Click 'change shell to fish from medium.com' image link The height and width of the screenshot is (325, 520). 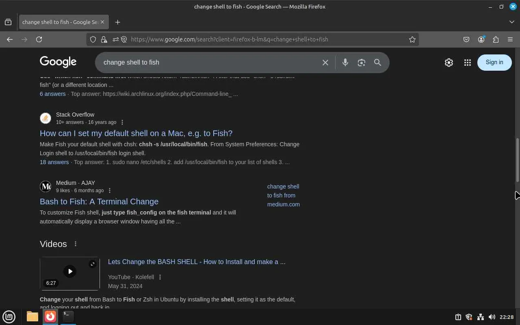pos(284,195)
